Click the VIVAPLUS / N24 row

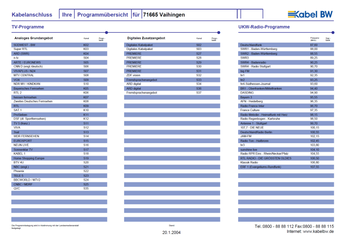[59, 71]
